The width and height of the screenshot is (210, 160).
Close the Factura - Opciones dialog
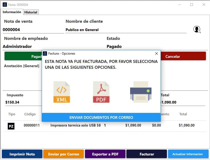pos(157,54)
